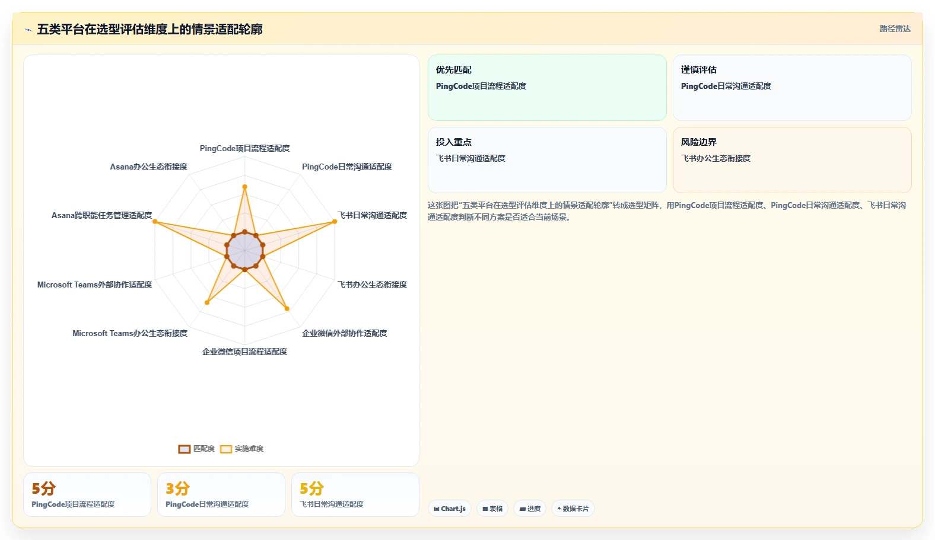Select the 优先匹配 card
935x540 pixels.
click(x=547, y=88)
